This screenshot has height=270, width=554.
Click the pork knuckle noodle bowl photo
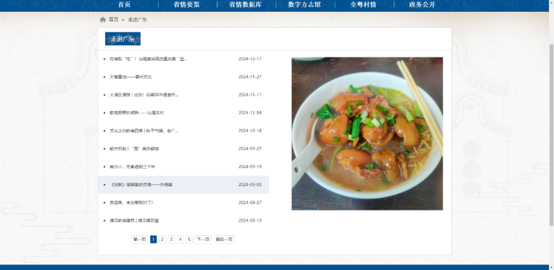point(367,134)
